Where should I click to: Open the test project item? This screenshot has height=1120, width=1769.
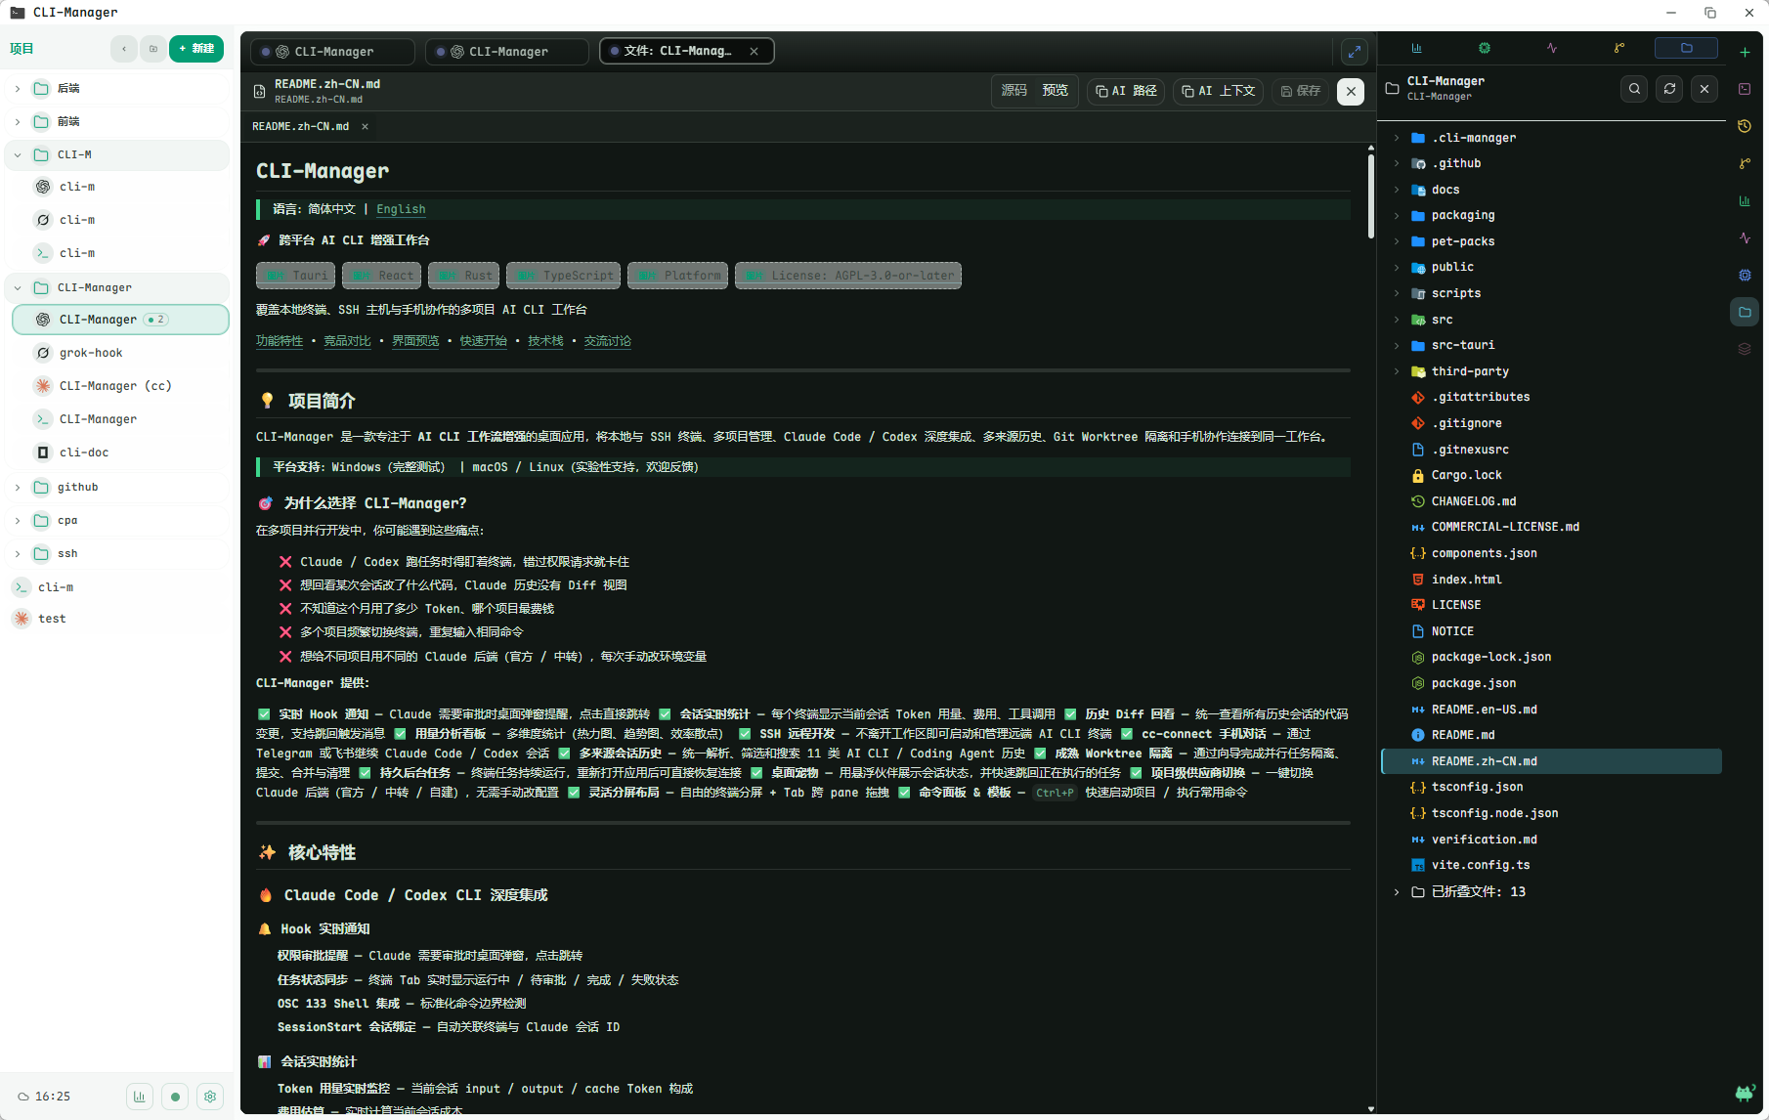(117, 619)
